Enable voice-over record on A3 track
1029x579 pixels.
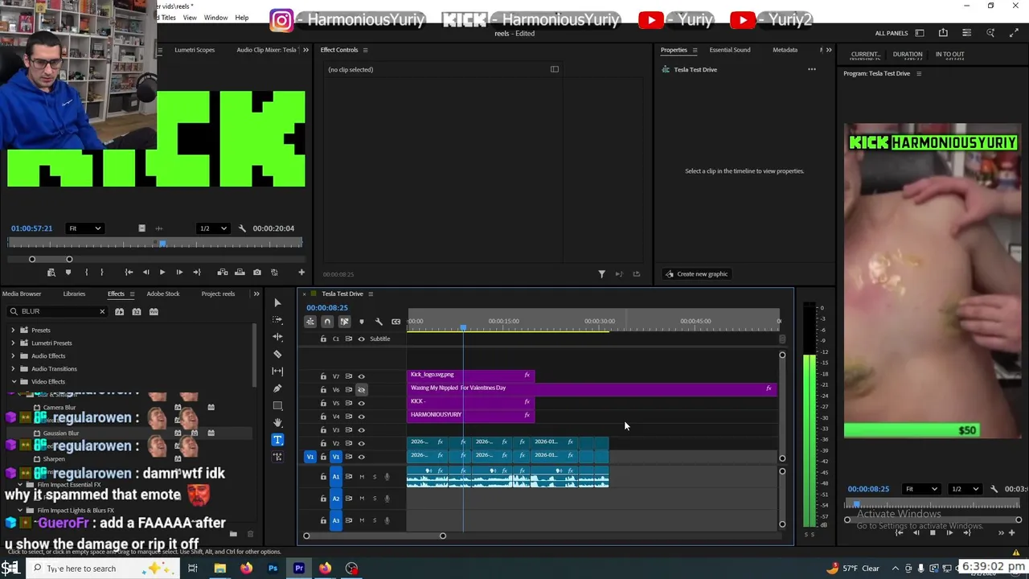coord(387,520)
